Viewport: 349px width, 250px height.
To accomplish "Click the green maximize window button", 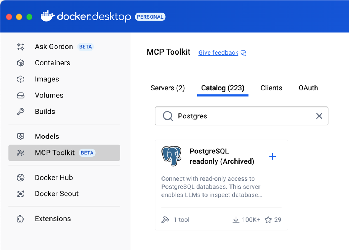I will 29,17.
